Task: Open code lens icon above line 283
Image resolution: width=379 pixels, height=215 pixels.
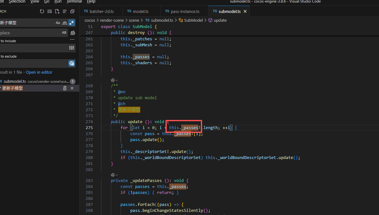Action: click(x=114, y=175)
